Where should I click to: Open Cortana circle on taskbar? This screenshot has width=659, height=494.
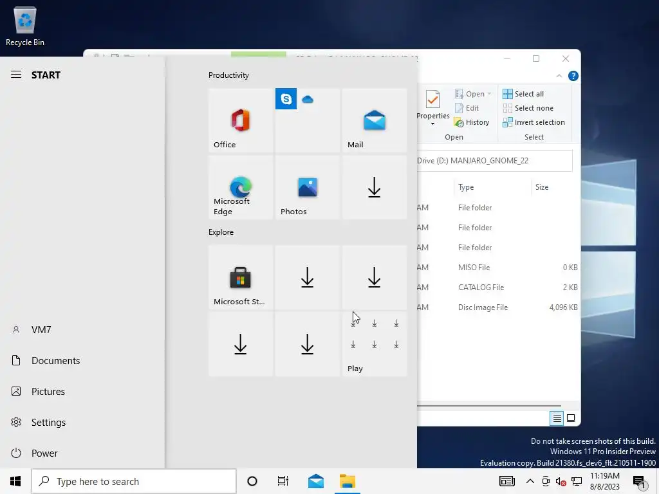252,481
